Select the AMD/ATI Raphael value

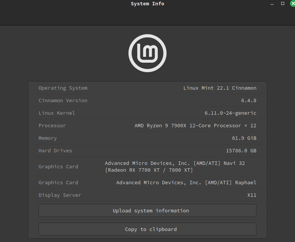(186, 182)
